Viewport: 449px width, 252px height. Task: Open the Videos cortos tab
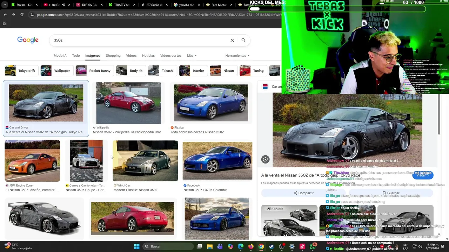(171, 56)
